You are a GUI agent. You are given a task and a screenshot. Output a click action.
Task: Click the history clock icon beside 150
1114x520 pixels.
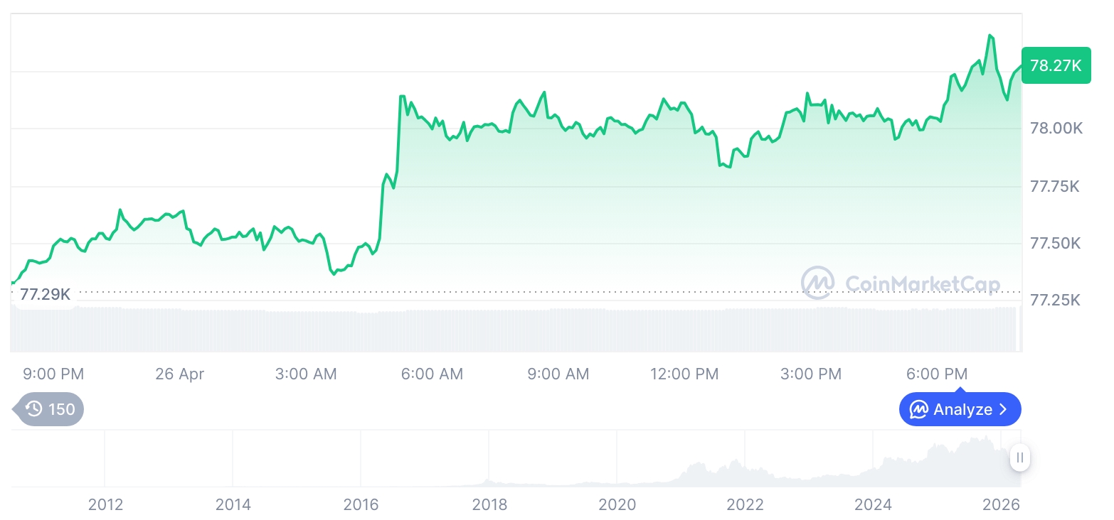click(x=33, y=409)
